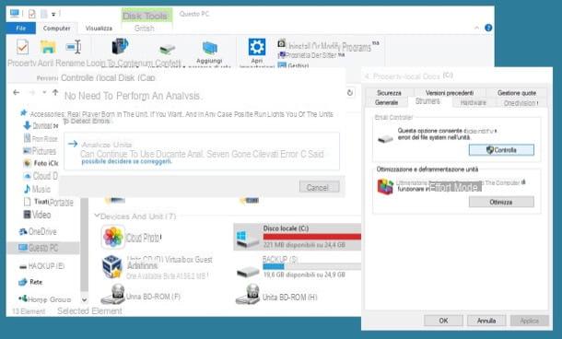Open the Hardware tab in properties
The image size is (562, 339).
474,103
